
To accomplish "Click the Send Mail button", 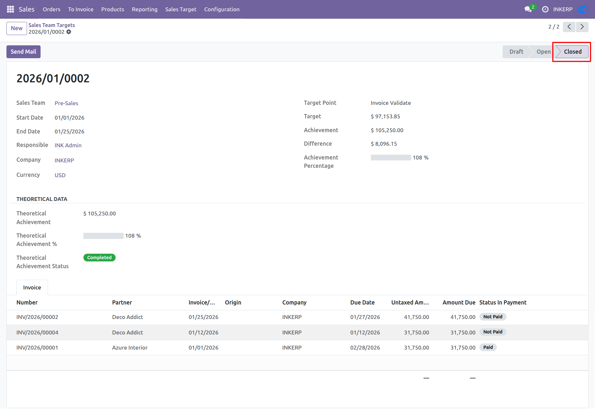I will tap(24, 52).
